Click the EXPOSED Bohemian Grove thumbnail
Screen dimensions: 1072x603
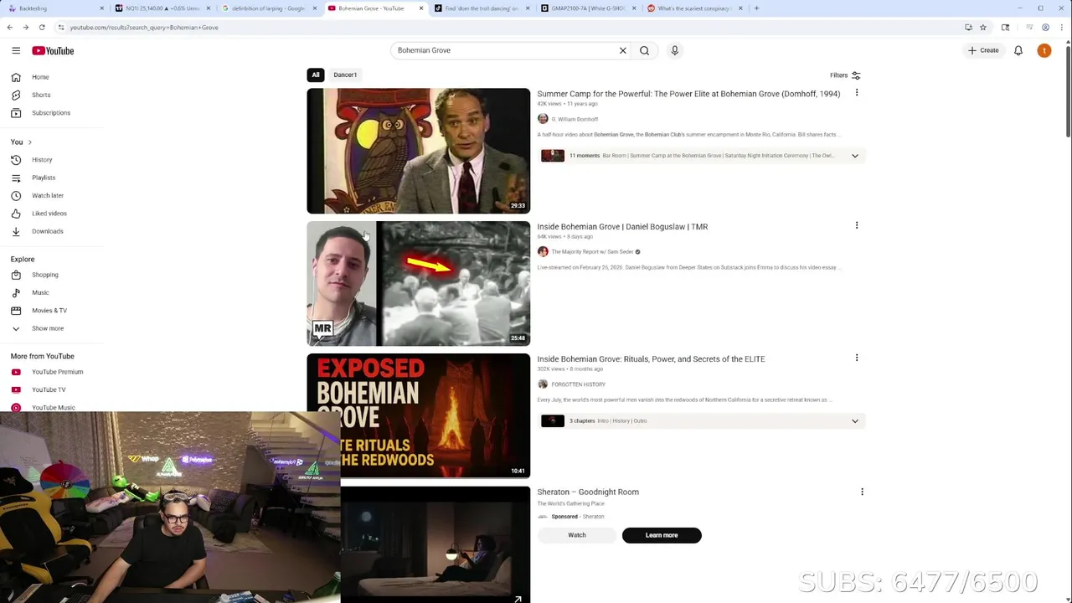[x=418, y=415]
